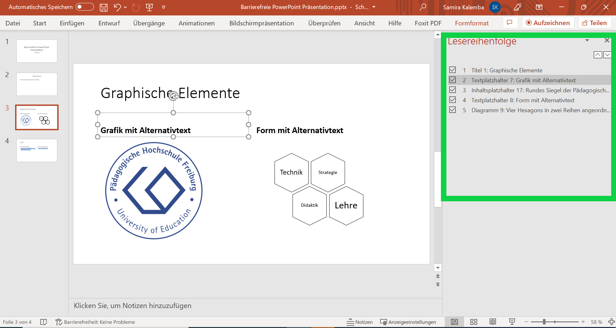Screen dimensions: 616x328
Task: Click zoom out minus icon
Action: pos(527,322)
